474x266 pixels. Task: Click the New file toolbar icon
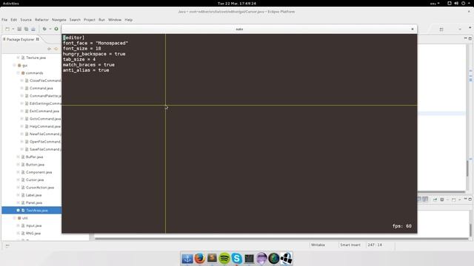(x=7, y=29)
